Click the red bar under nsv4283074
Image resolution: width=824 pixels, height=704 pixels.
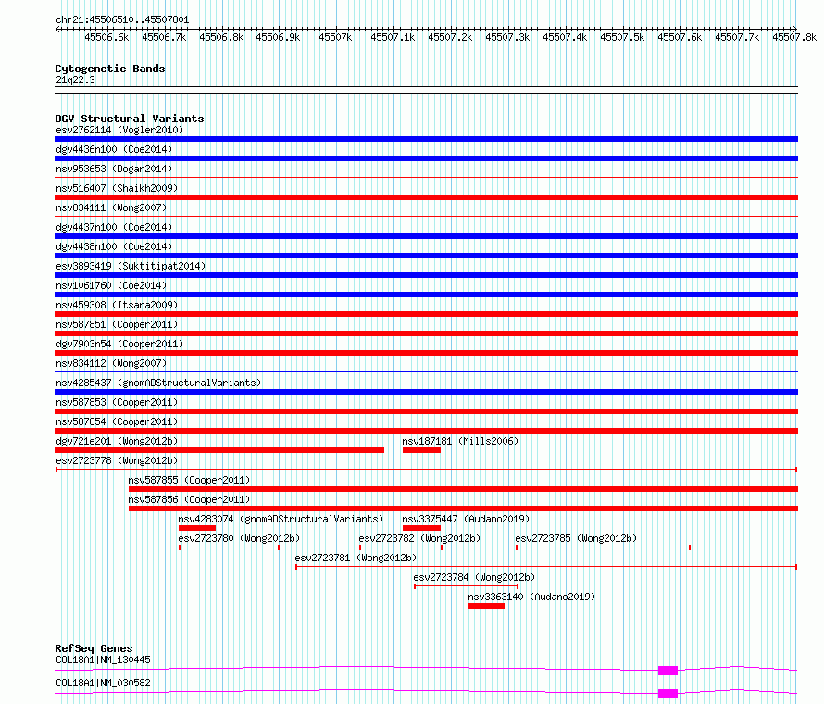pyautogui.click(x=197, y=528)
